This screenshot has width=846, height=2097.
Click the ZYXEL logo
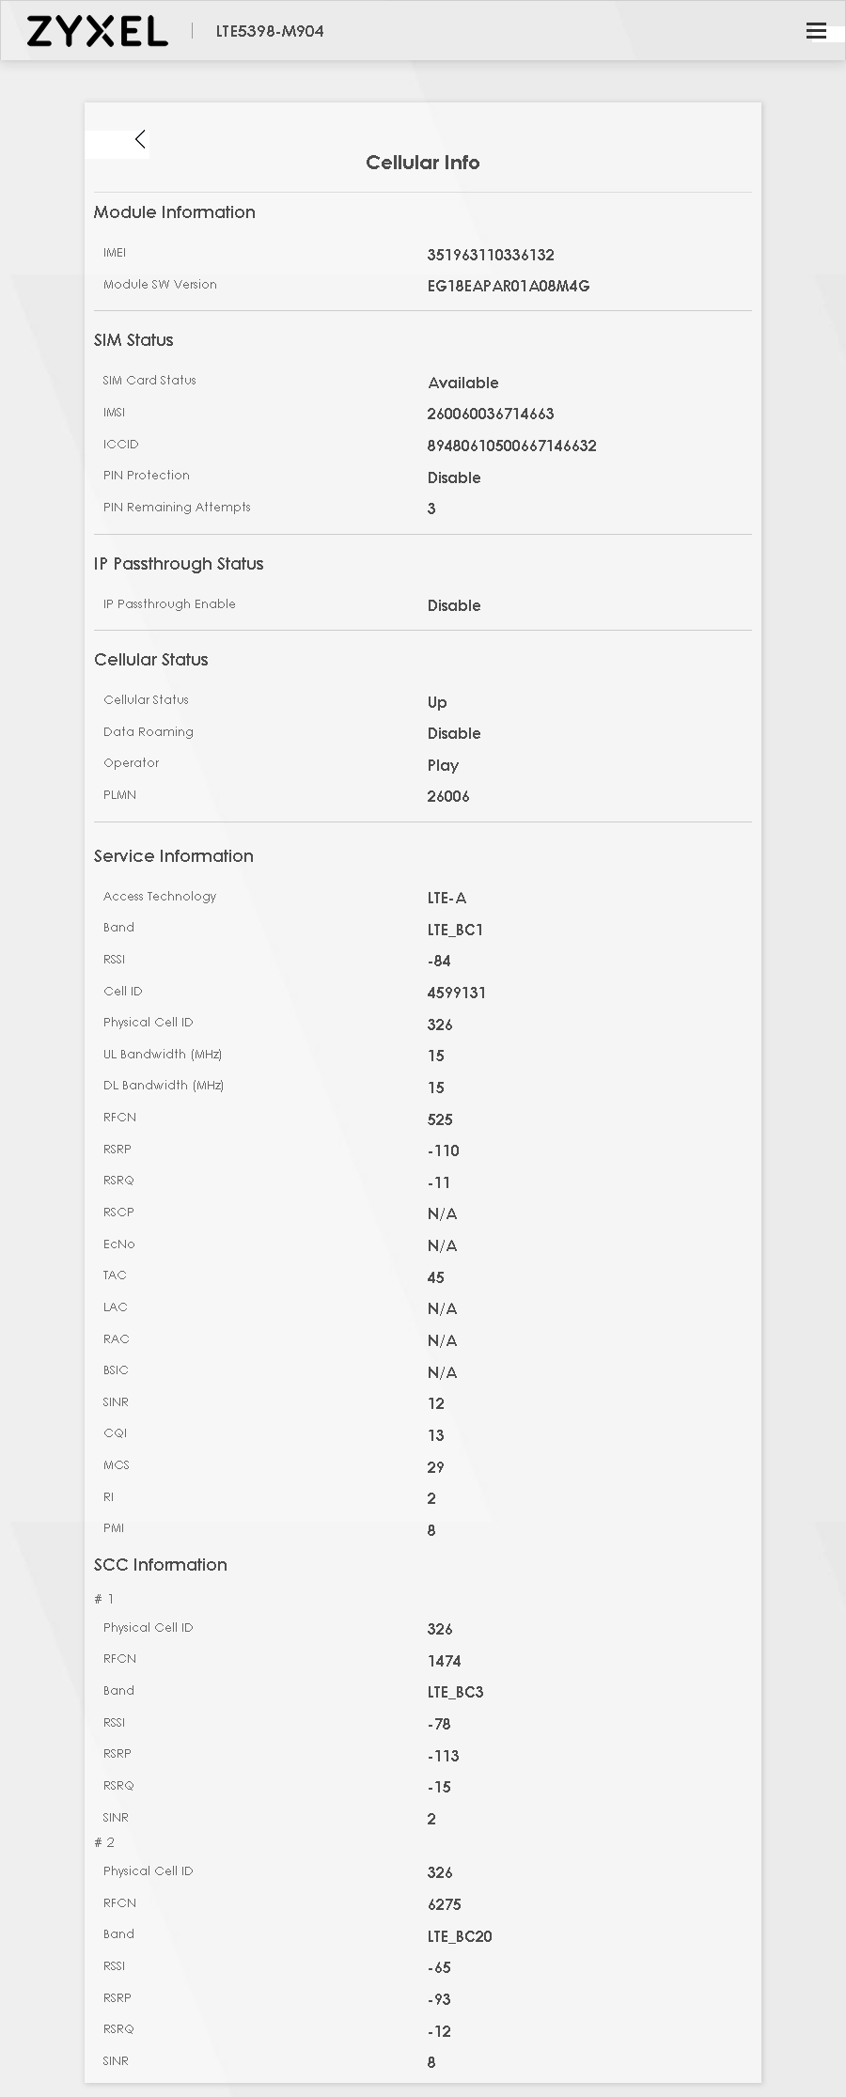pyautogui.click(x=97, y=31)
